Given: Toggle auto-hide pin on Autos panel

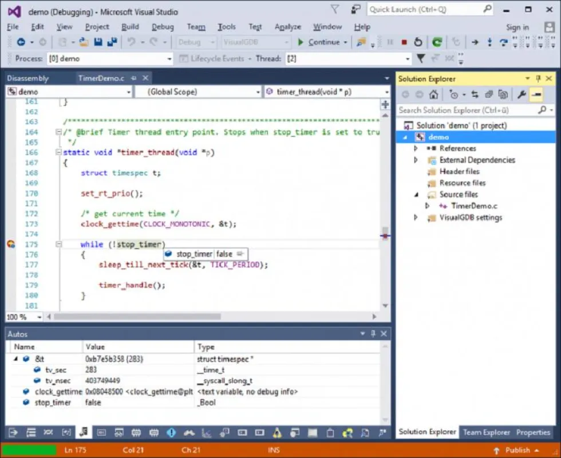Looking at the screenshot, I should coord(373,333).
